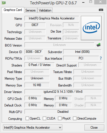Maximize the GPU-Z window
Image resolution: width=107 pixels, height=133 pixels.
pyautogui.click(x=91, y=2)
